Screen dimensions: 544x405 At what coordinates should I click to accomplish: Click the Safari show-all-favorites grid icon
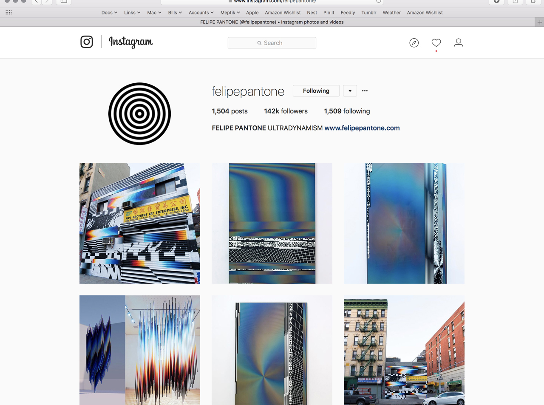click(x=8, y=13)
